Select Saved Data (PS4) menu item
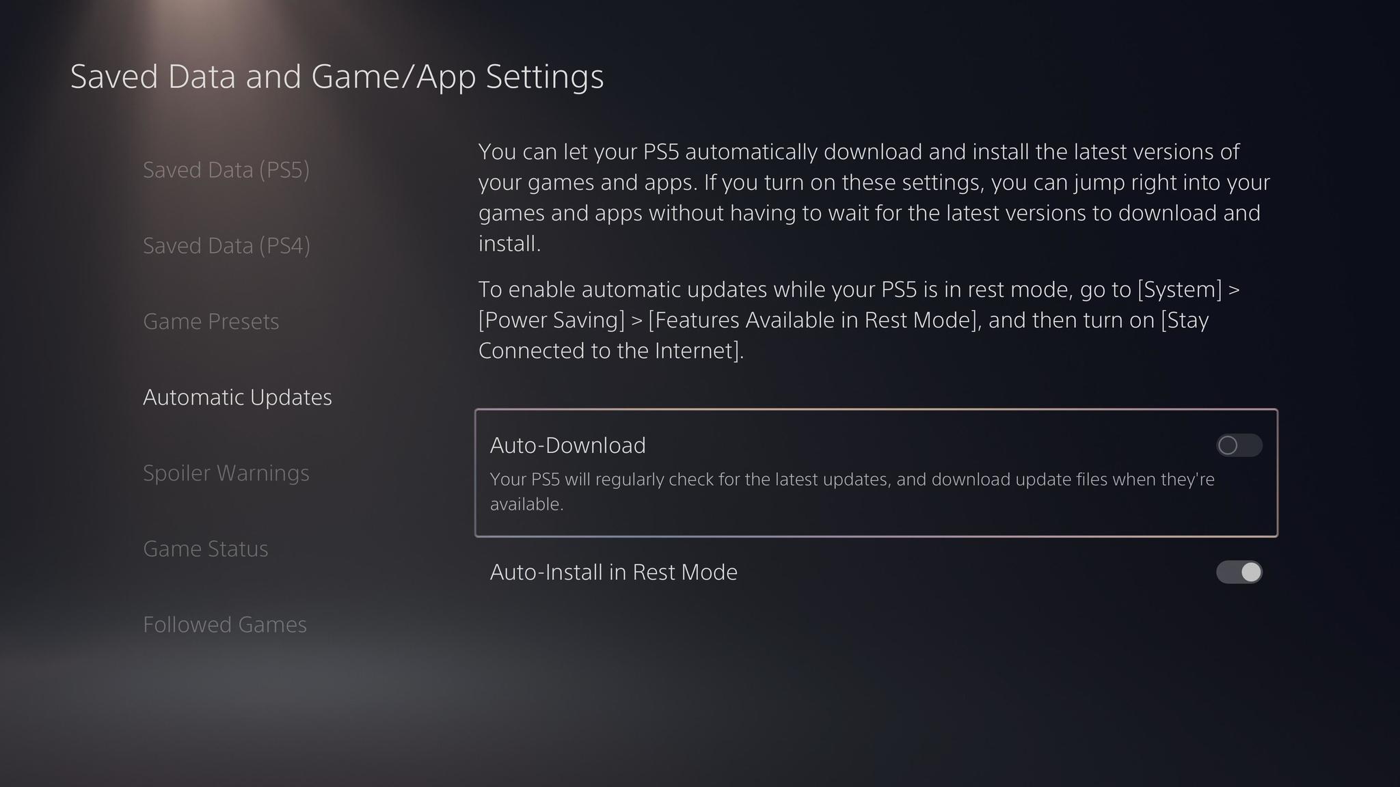Image resolution: width=1400 pixels, height=787 pixels. (226, 245)
